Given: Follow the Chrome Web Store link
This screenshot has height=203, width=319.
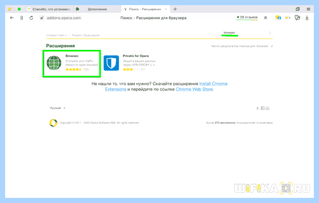Looking at the screenshot, I should click(x=194, y=89).
